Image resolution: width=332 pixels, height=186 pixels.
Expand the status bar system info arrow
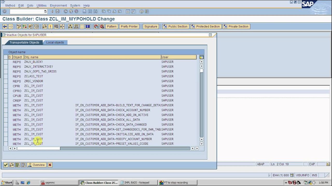pos(269,175)
